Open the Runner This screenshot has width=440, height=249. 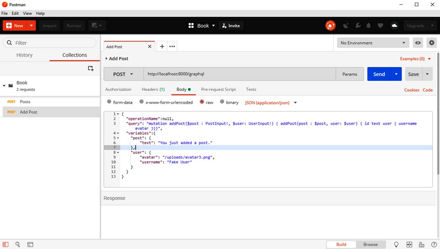pyautogui.click(x=74, y=25)
